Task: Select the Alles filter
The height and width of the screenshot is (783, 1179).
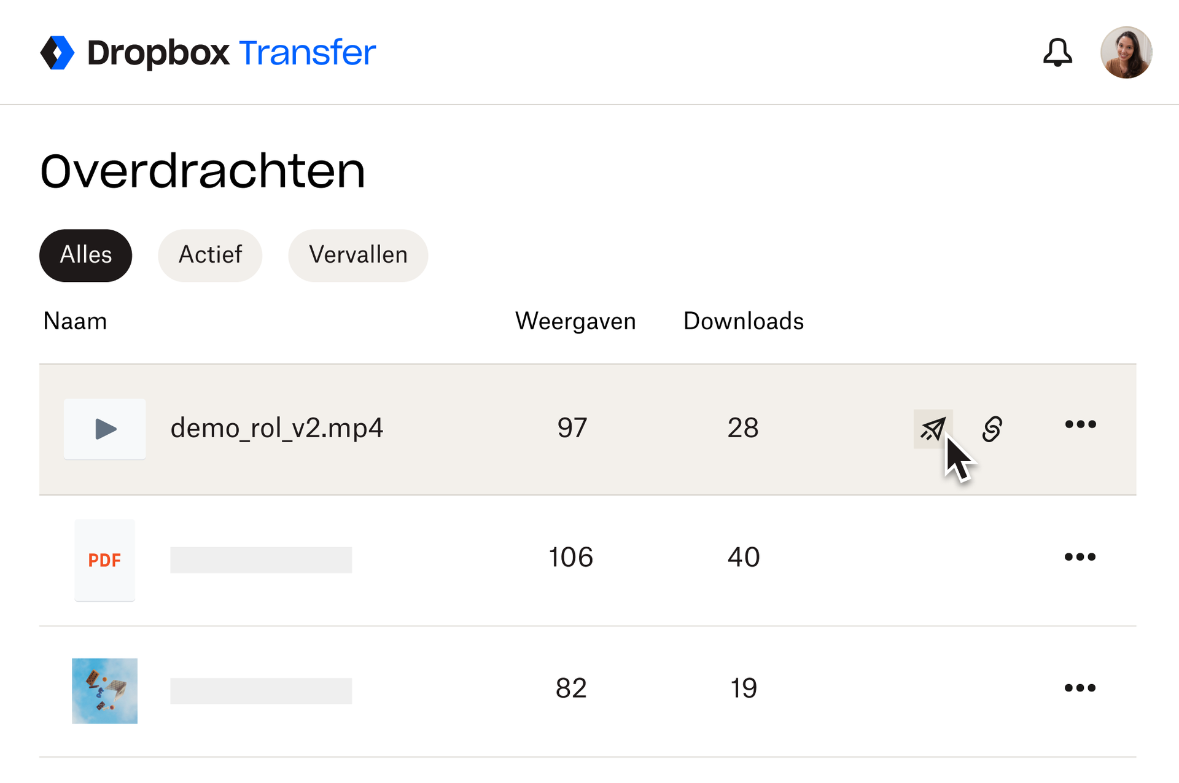Action: point(85,255)
